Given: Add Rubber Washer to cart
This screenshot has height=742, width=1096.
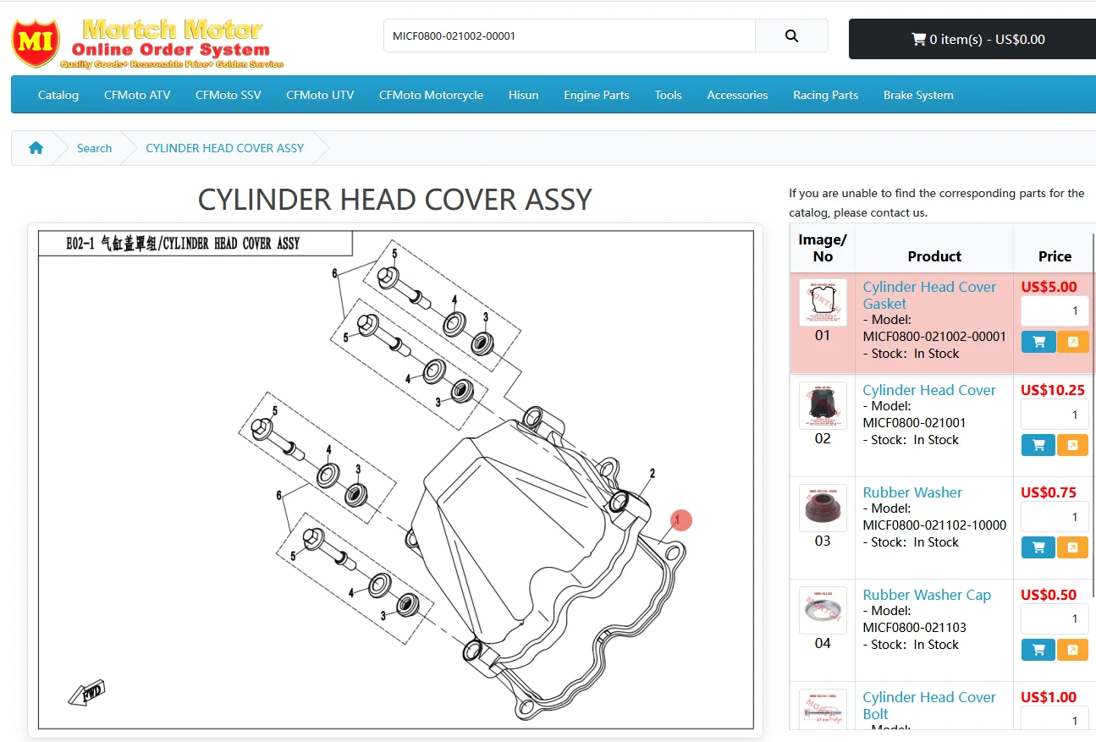Looking at the screenshot, I should (1038, 547).
